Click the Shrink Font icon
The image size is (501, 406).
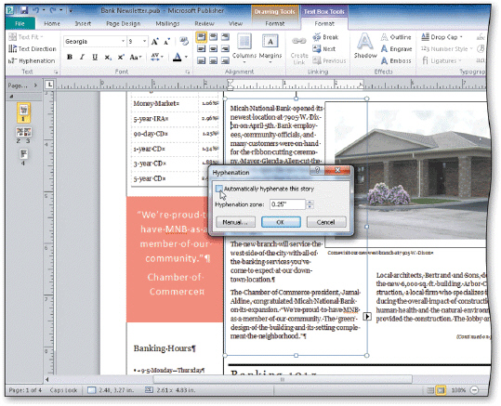pyautogui.click(x=166, y=42)
